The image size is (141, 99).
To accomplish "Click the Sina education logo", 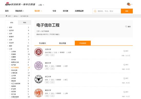I will tap(20, 4).
